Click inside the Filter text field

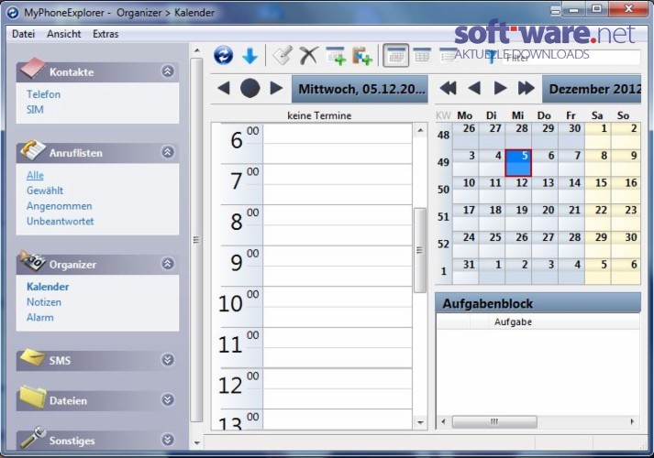pos(571,58)
